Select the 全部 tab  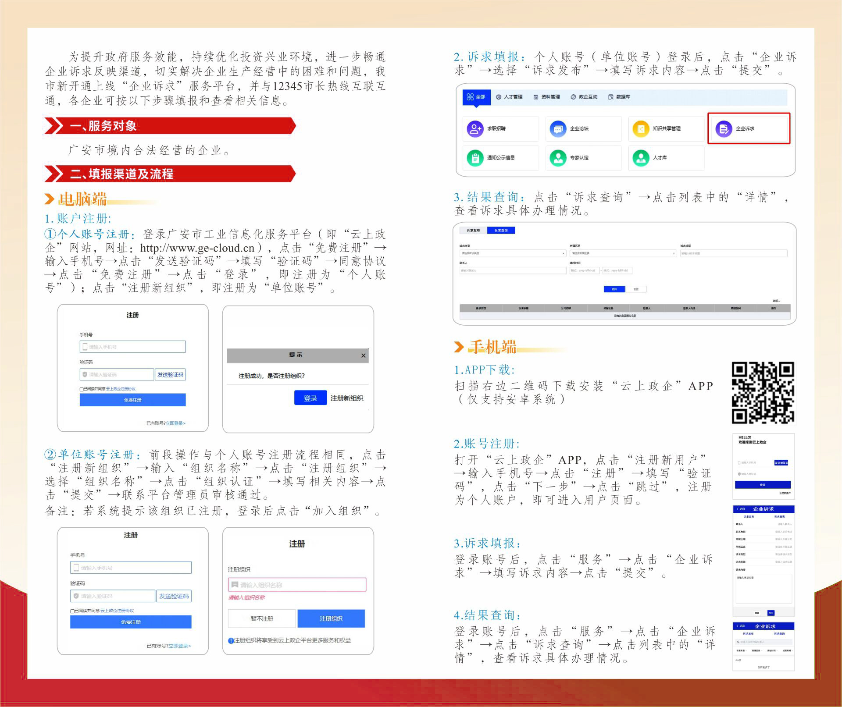[476, 97]
